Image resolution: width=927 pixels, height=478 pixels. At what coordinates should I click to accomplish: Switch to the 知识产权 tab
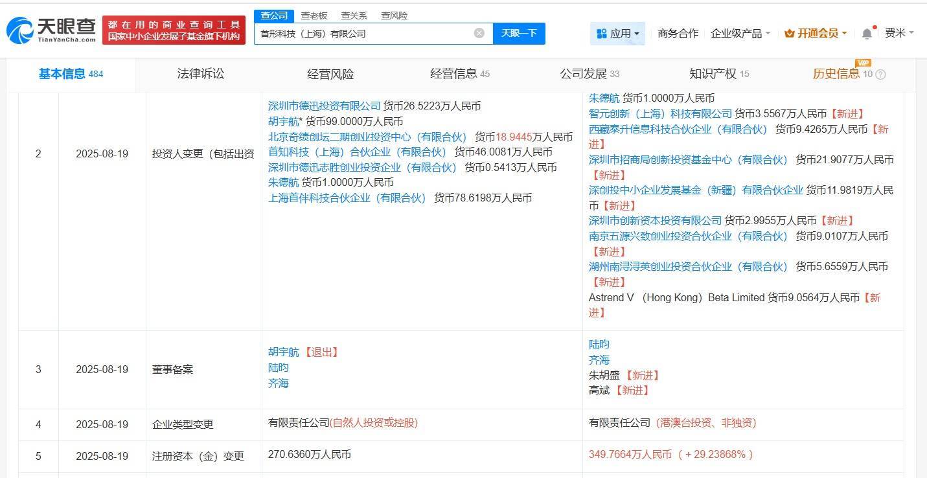point(719,74)
